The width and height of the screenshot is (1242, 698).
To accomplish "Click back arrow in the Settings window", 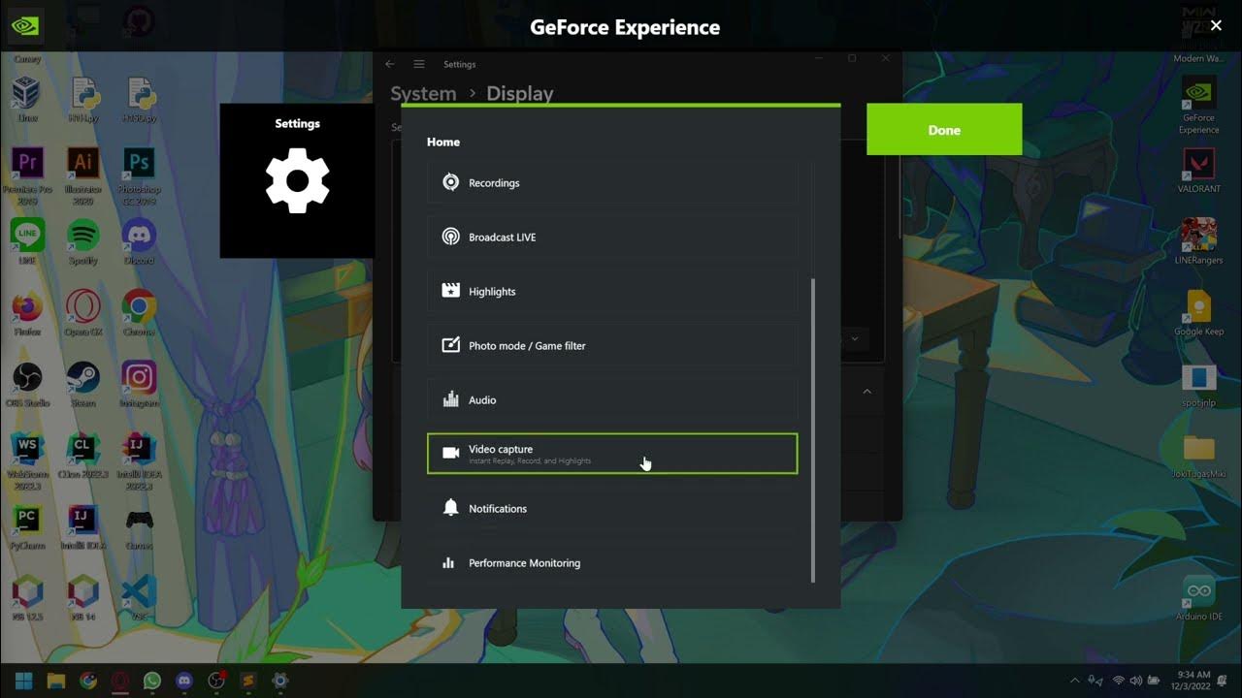I will pos(390,64).
